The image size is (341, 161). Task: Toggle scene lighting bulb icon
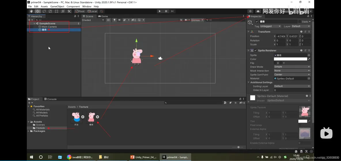click(x=114, y=20)
